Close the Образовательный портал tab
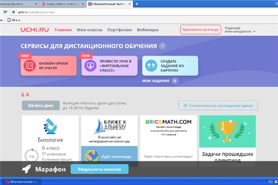This screenshot has height=185, width=278. pyautogui.click(x=130, y=4)
